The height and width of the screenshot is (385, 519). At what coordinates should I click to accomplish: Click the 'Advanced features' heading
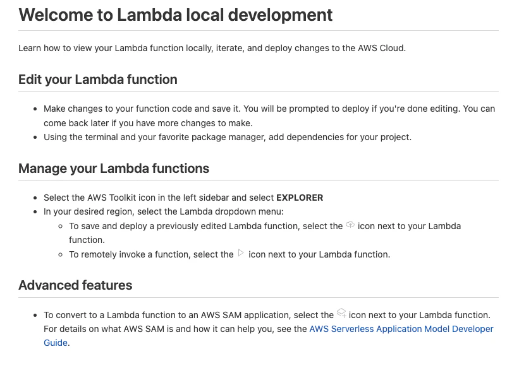(x=75, y=285)
